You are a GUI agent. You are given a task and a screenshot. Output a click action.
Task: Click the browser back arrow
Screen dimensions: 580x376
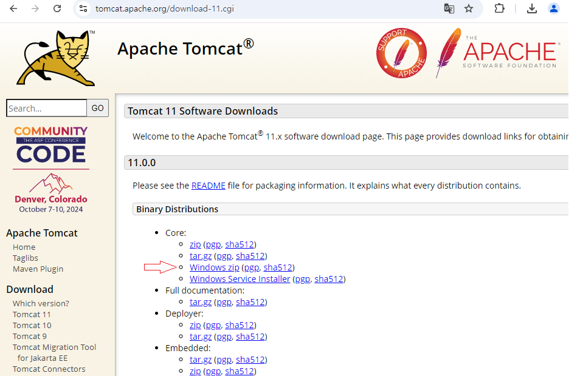click(x=13, y=8)
